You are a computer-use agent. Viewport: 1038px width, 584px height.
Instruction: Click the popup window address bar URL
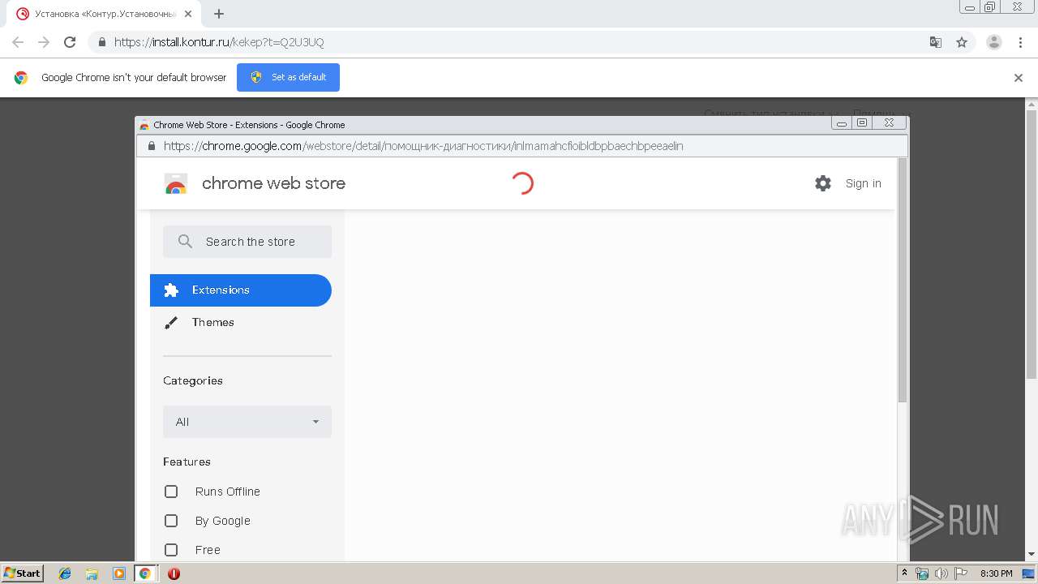(423, 146)
